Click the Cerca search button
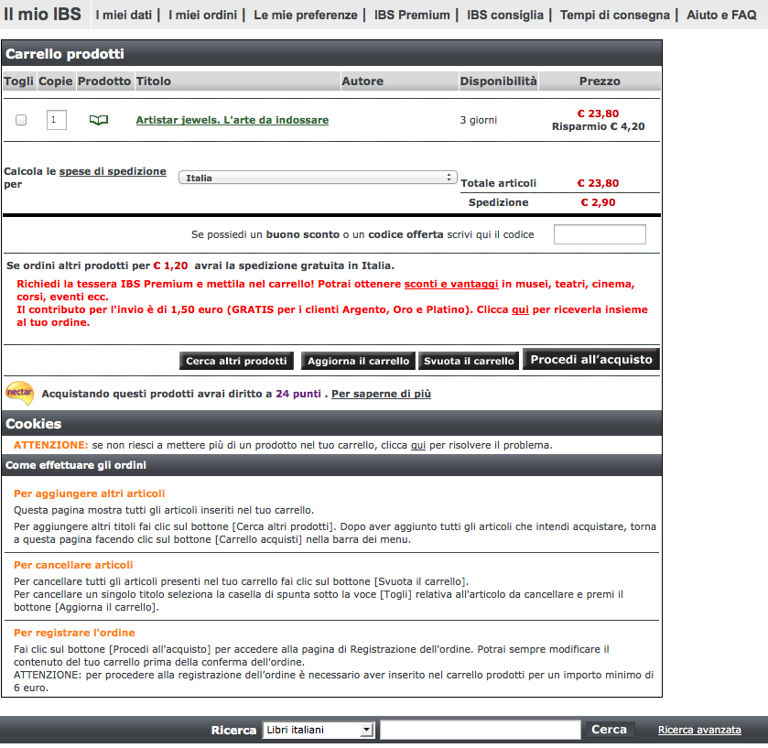 (x=609, y=730)
